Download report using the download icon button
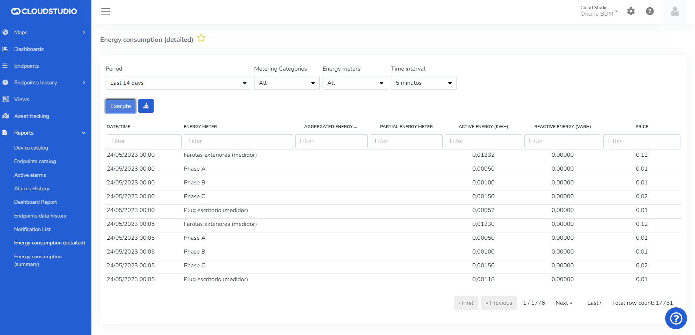The width and height of the screenshot is (695, 335). 146,106
